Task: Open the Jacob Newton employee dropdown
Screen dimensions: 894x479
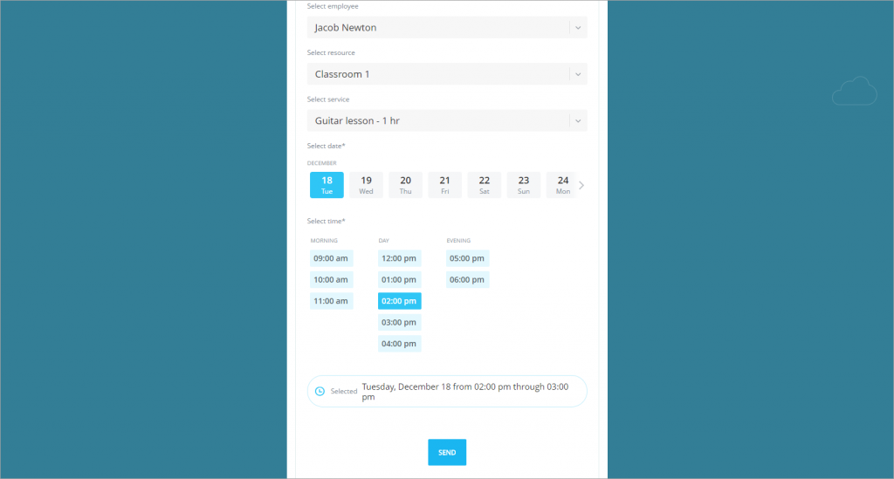Action: (447, 27)
